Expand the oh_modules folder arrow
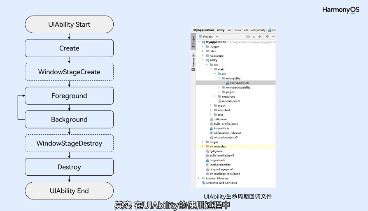This screenshot has height=211, width=368. pyautogui.click(x=203, y=147)
